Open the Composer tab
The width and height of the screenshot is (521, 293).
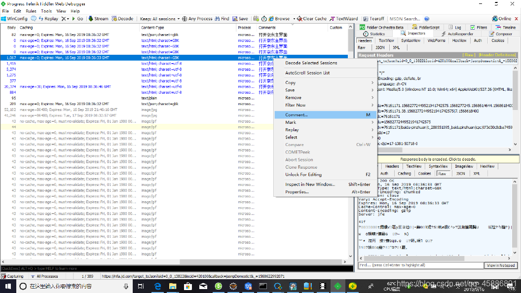coord(500,34)
